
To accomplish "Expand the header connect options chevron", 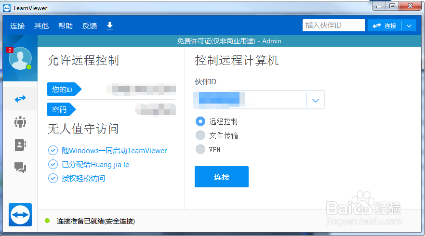I will [x=409, y=26].
